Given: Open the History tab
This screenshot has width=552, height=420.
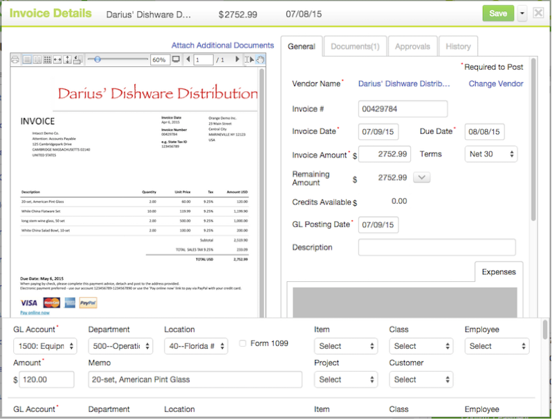Looking at the screenshot, I should [x=458, y=46].
